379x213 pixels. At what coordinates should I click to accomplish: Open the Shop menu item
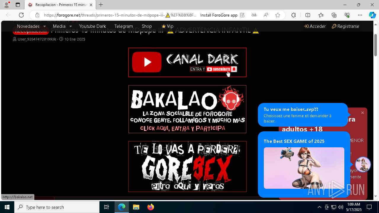pos(147,26)
